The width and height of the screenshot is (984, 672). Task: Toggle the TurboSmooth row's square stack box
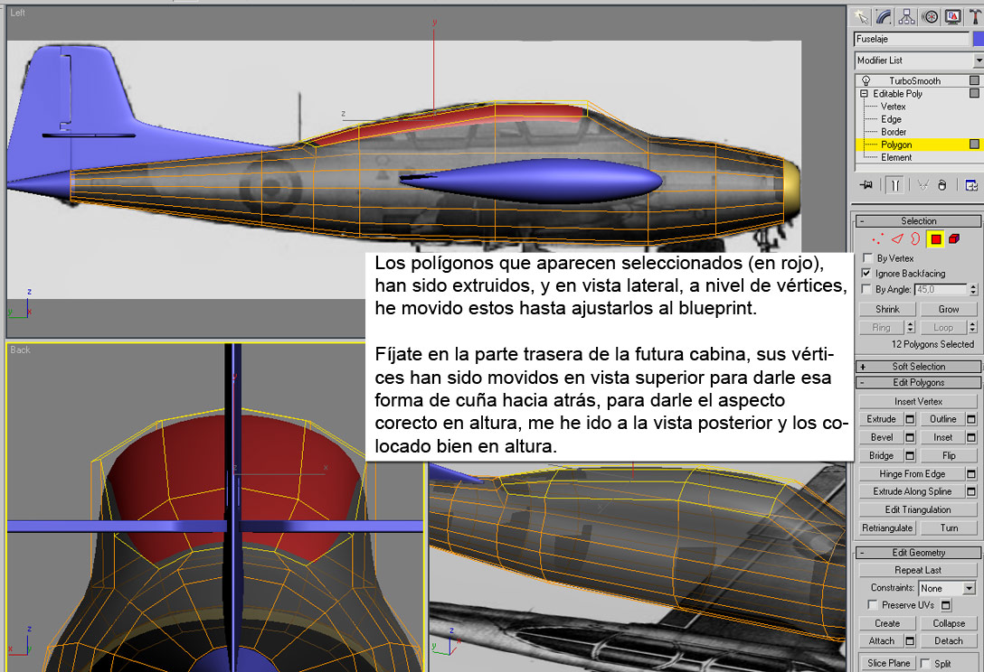tap(974, 80)
